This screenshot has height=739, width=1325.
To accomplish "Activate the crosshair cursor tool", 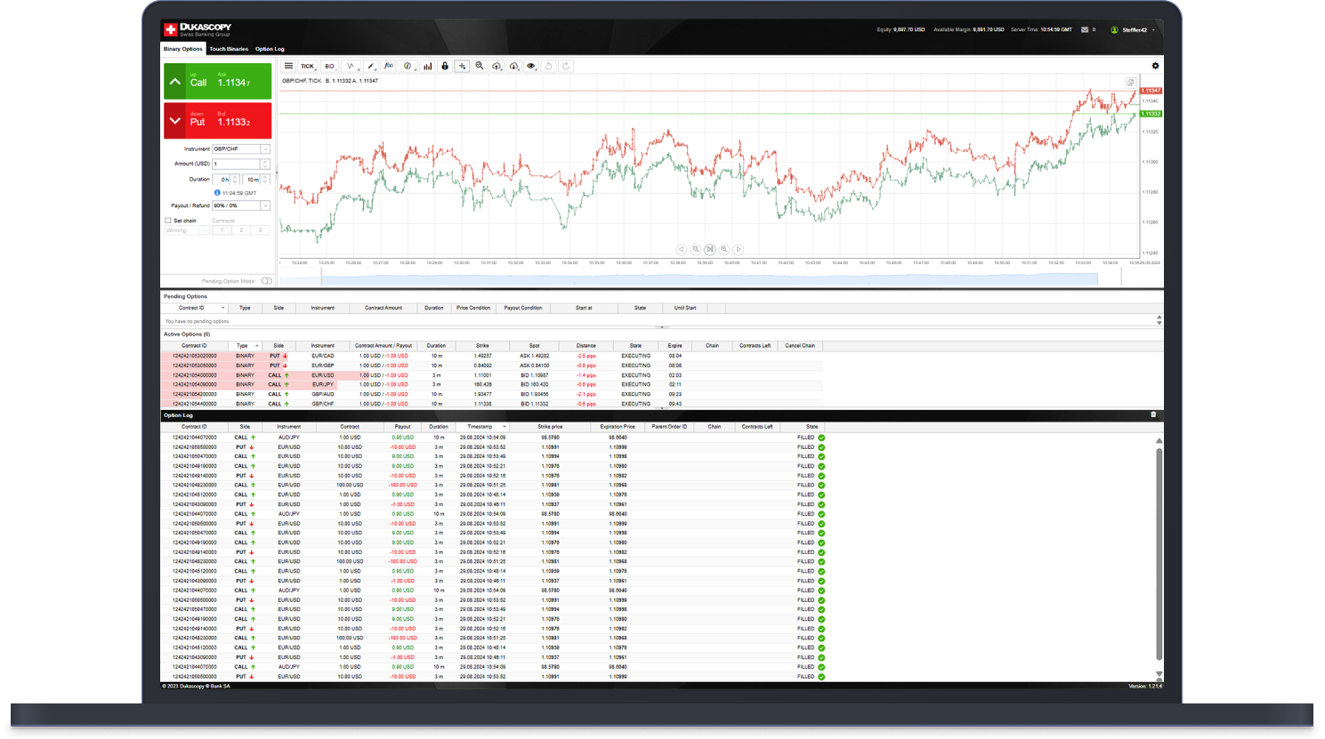I will pos(462,66).
